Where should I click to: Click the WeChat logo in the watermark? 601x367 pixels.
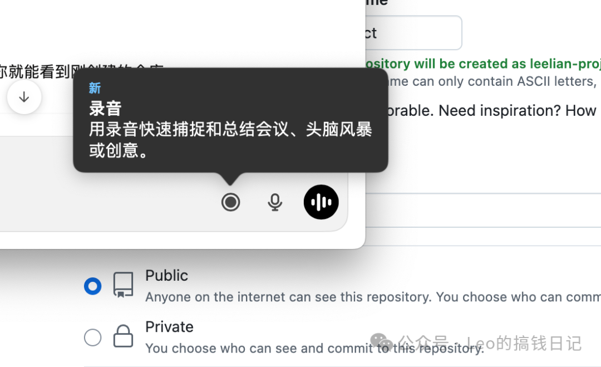click(381, 342)
